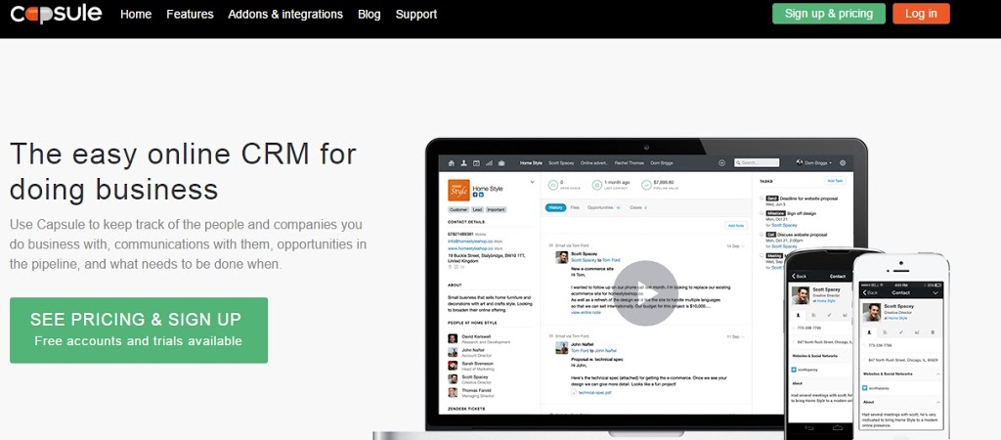Viewport: 1001px width, 440px height.
Task: Click the Lead tag
Action: [x=477, y=209]
